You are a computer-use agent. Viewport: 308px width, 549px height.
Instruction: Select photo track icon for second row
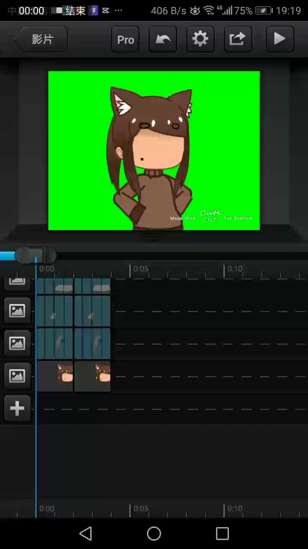tap(17, 311)
